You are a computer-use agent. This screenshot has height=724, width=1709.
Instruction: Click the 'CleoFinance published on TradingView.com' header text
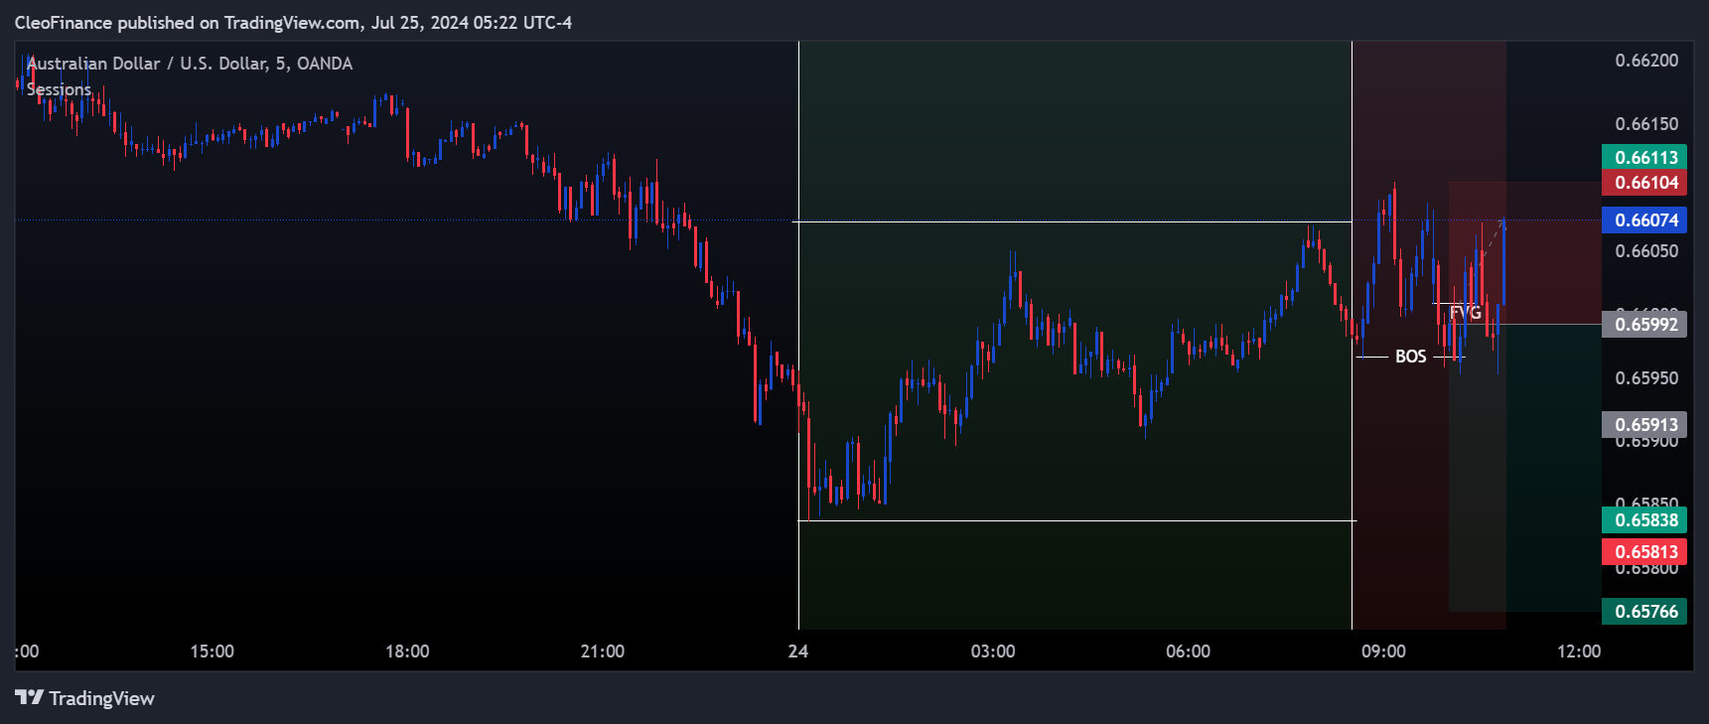point(189,22)
